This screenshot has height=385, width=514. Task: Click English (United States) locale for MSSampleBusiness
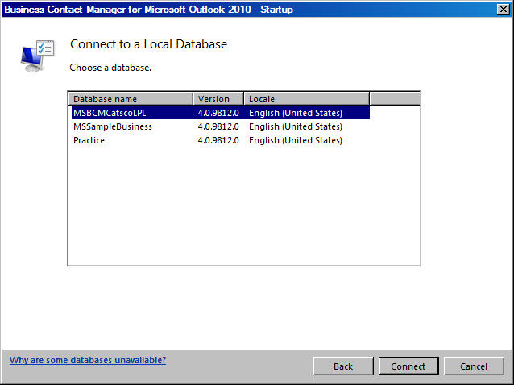296,126
